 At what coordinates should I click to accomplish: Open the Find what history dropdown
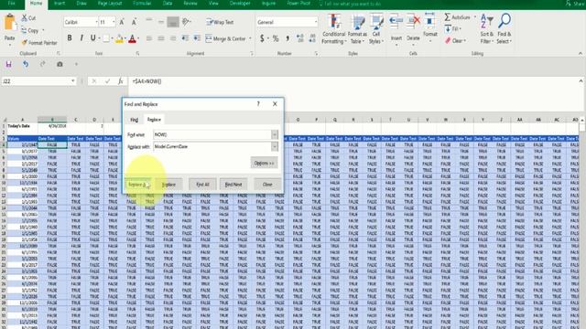pos(275,134)
